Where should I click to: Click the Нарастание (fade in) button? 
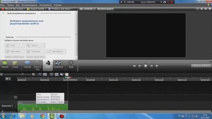coord(15,52)
